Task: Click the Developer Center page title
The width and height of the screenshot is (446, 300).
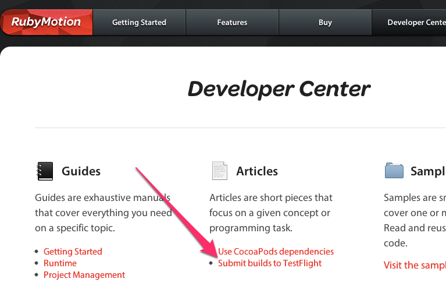Action: 279,89
